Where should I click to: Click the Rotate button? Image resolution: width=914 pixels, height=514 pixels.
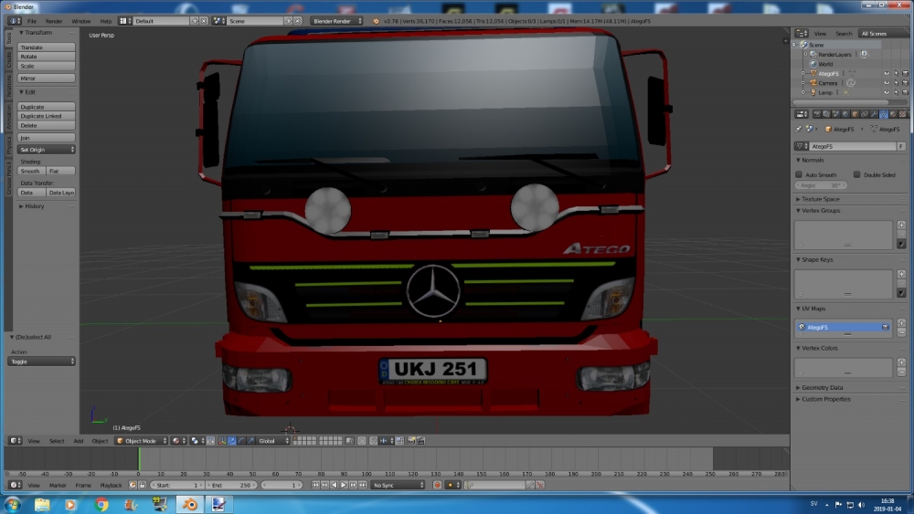click(x=46, y=57)
